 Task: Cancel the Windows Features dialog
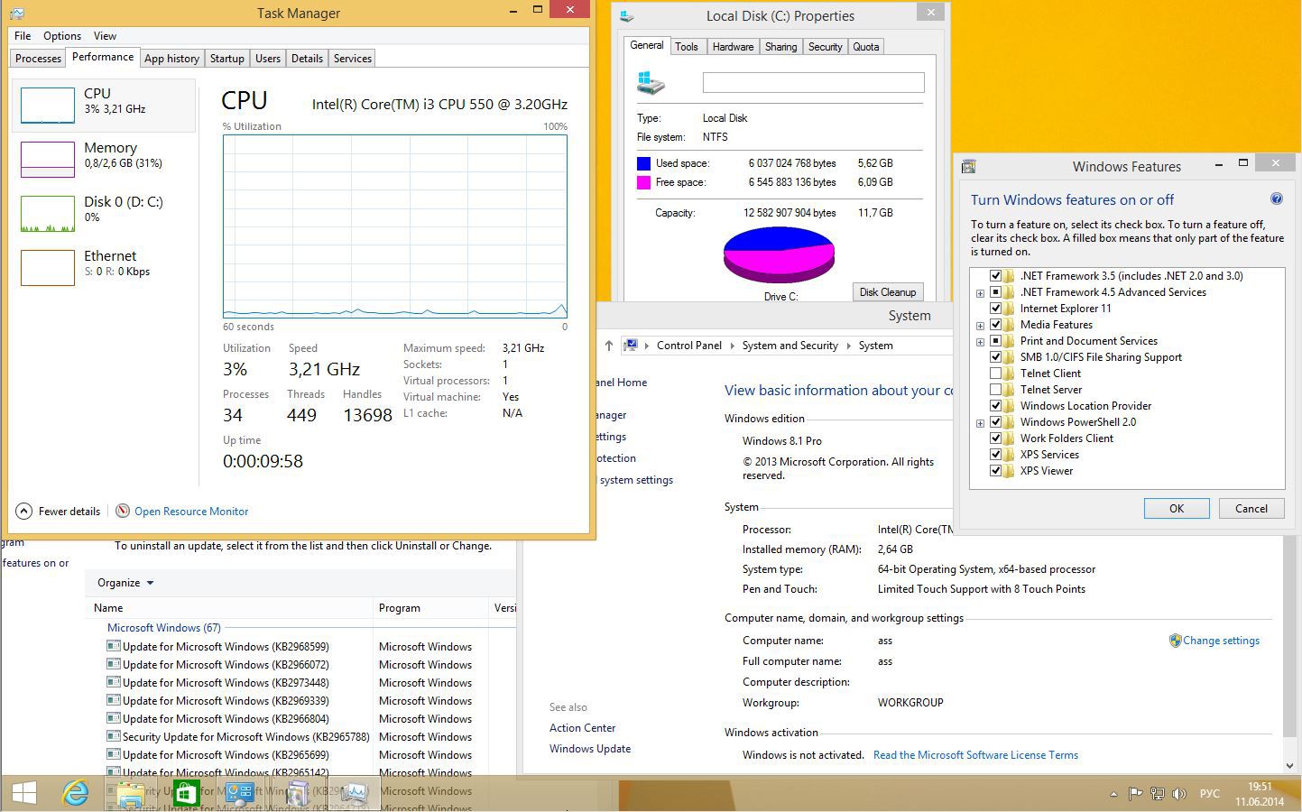(1251, 508)
